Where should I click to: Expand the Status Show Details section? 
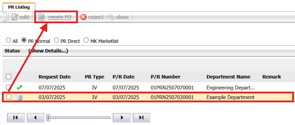pyautogui.click(x=48, y=51)
